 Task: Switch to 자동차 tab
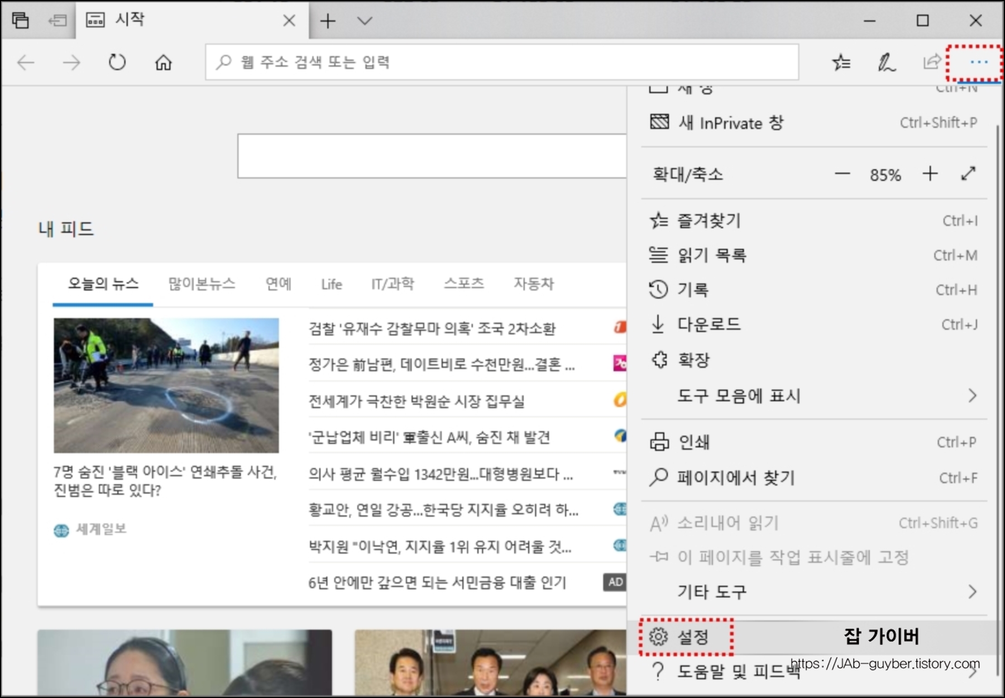534,284
